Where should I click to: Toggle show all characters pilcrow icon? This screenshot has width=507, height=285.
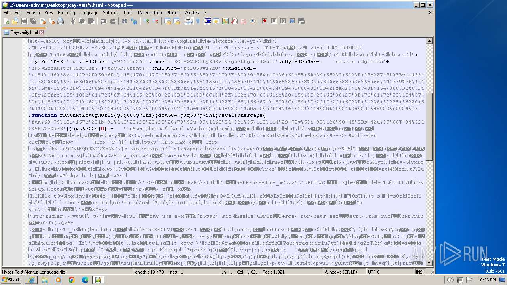[198, 21]
